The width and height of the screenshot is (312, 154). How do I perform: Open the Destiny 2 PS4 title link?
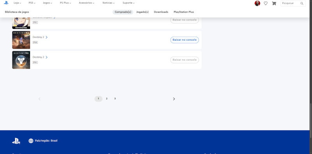pos(38,37)
